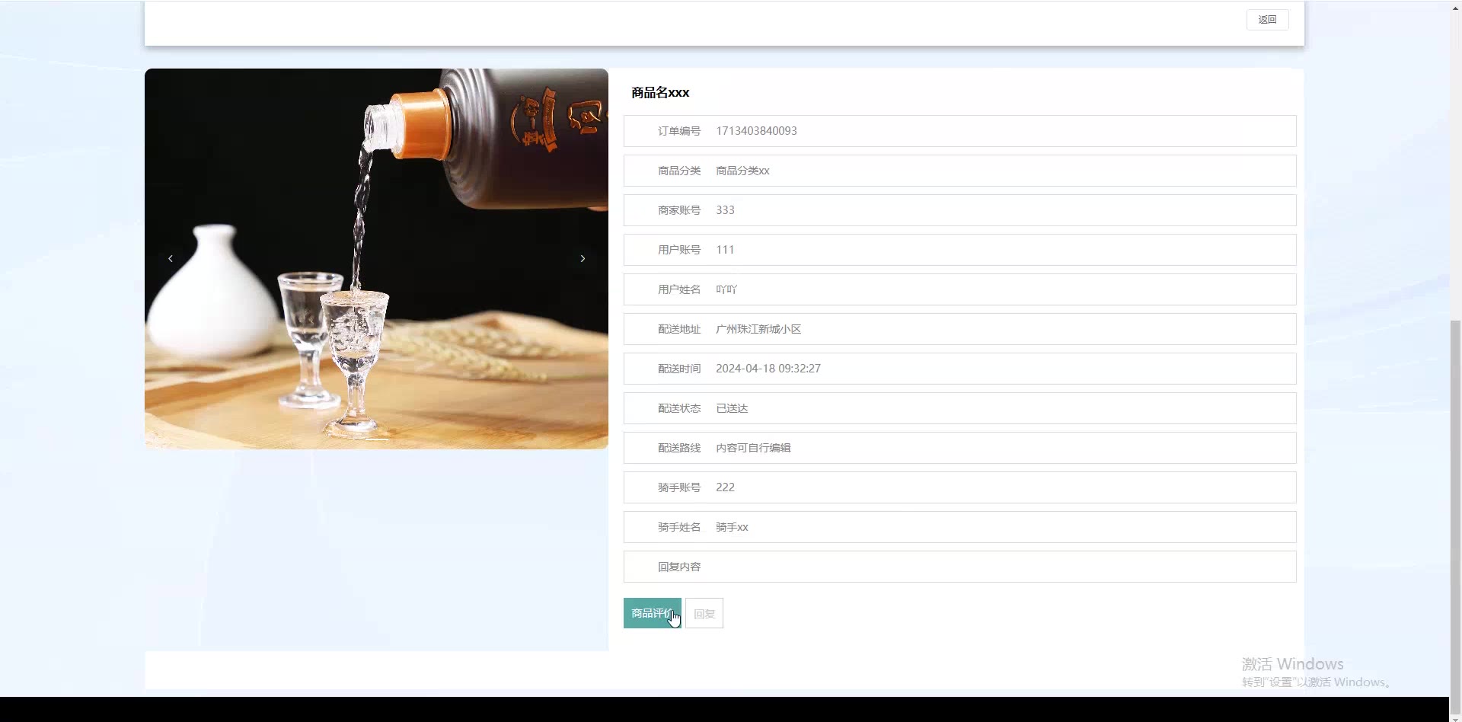Select the user name 吖吖

(x=726, y=289)
